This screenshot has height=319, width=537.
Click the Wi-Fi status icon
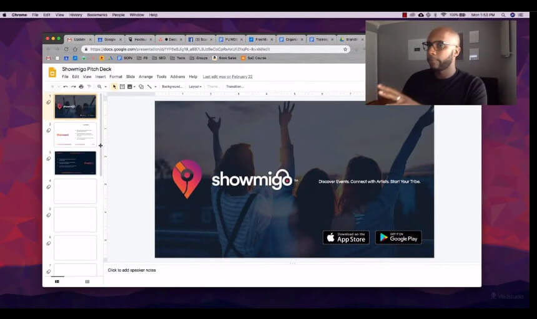443,15
